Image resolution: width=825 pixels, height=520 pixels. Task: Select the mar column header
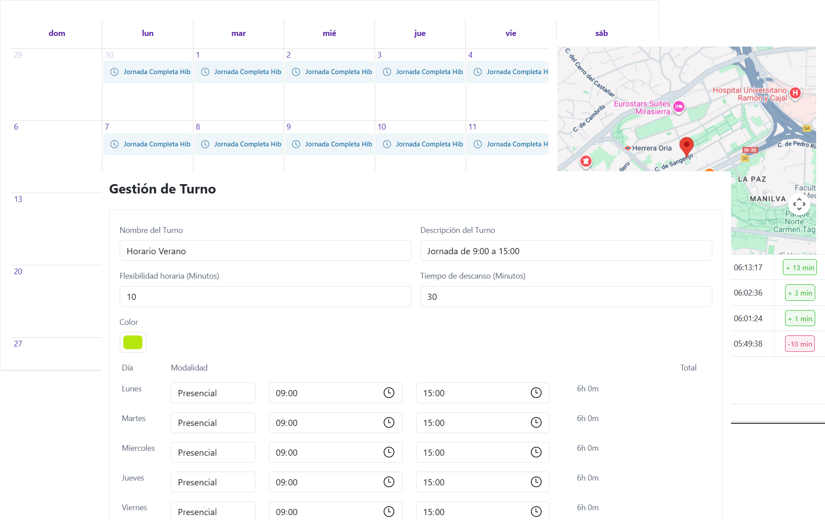click(239, 33)
